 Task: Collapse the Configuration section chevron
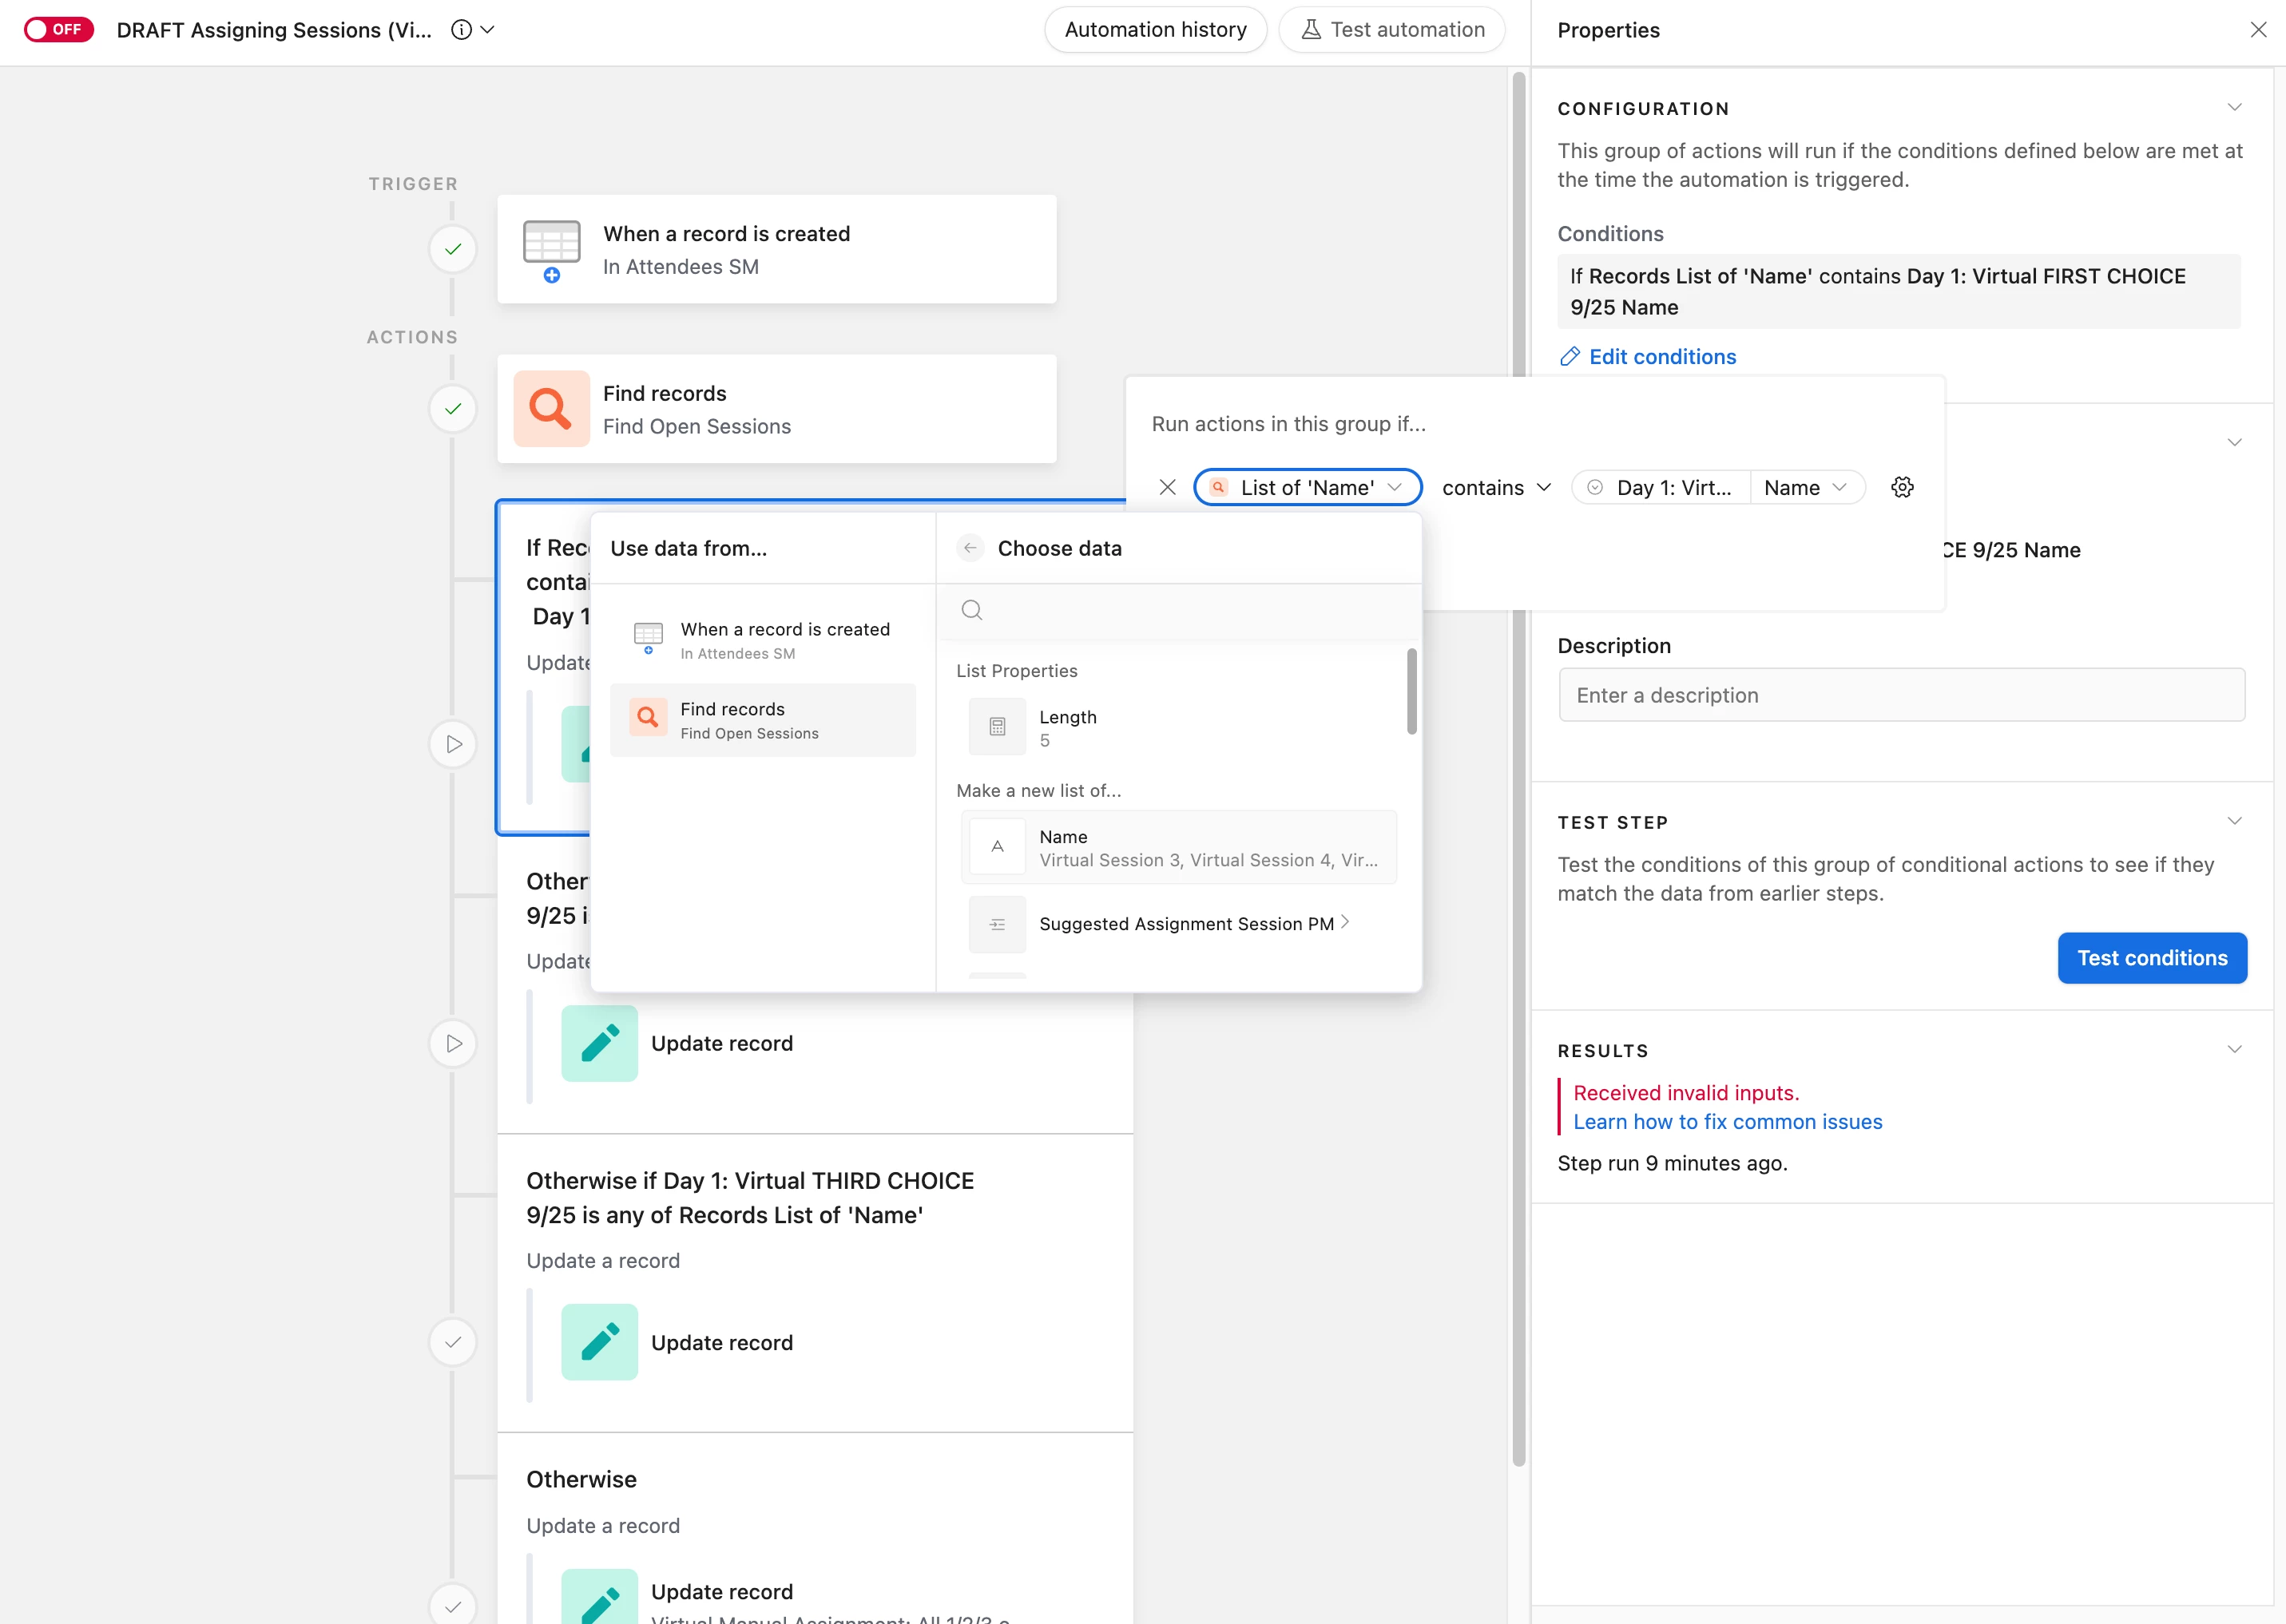pos(2234,107)
